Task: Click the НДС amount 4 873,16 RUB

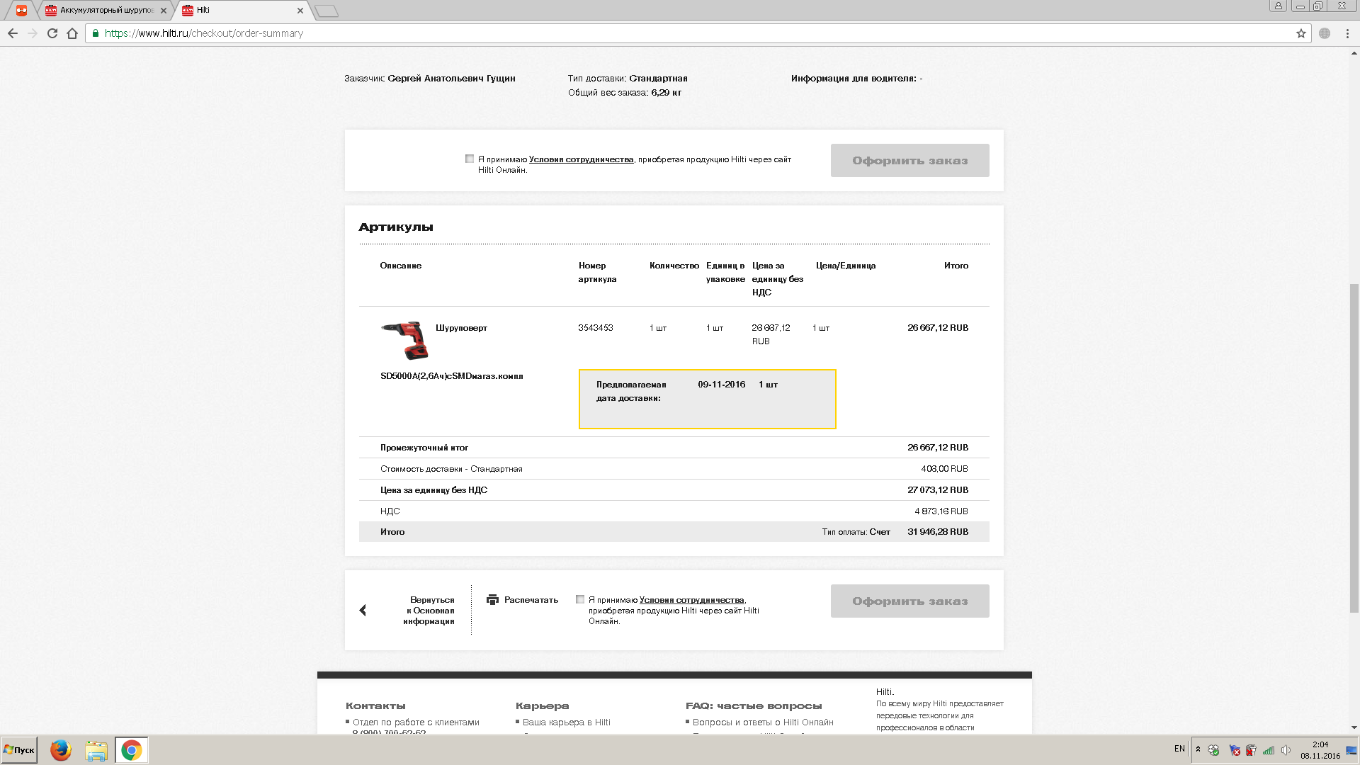Action: pos(941,511)
